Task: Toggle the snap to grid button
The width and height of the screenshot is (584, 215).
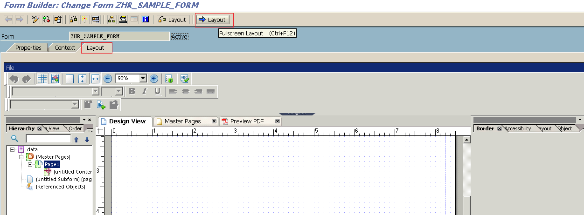Action: pyautogui.click(x=55, y=79)
